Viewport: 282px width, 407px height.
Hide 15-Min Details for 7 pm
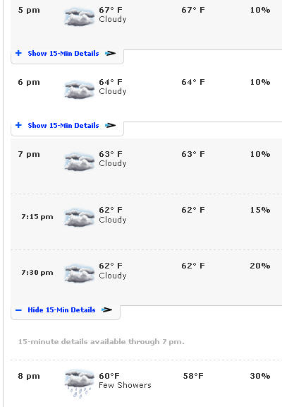click(x=61, y=310)
